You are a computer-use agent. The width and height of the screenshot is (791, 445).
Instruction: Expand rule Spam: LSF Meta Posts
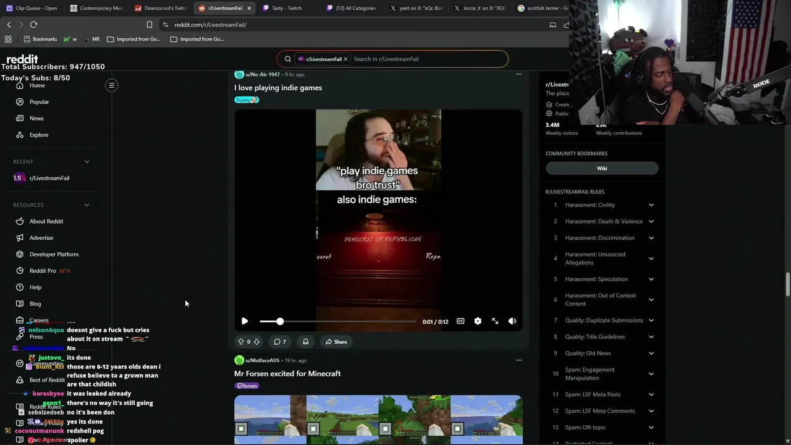tap(603, 394)
